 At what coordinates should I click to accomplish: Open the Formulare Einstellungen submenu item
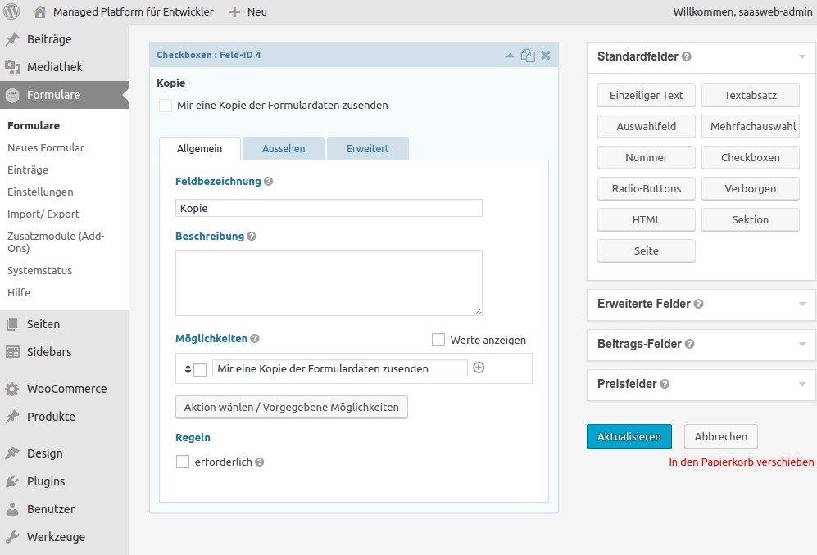[x=40, y=192]
